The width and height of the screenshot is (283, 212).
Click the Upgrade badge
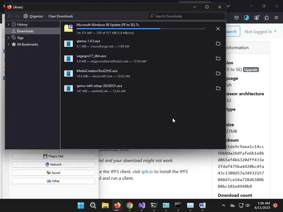(251, 70)
